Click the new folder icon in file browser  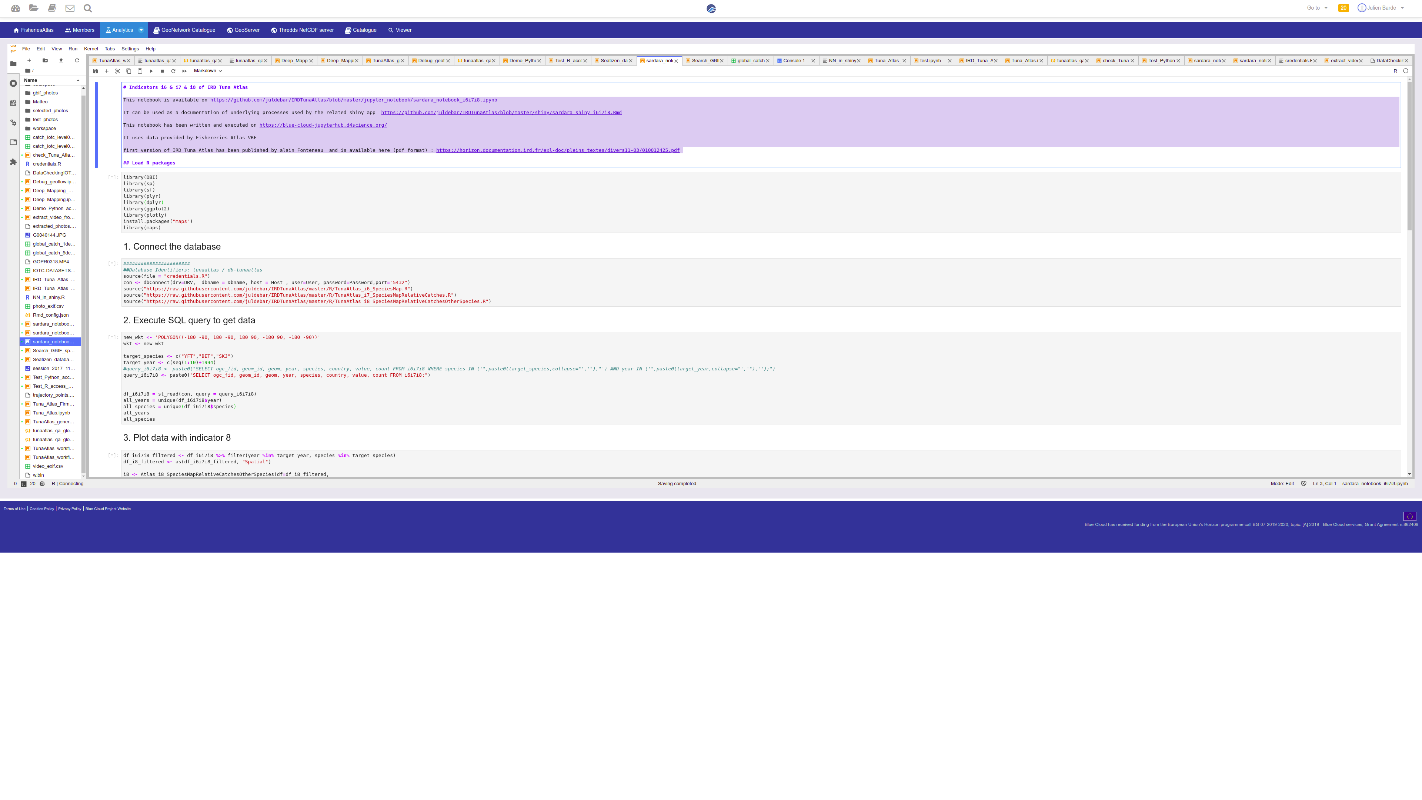point(45,60)
